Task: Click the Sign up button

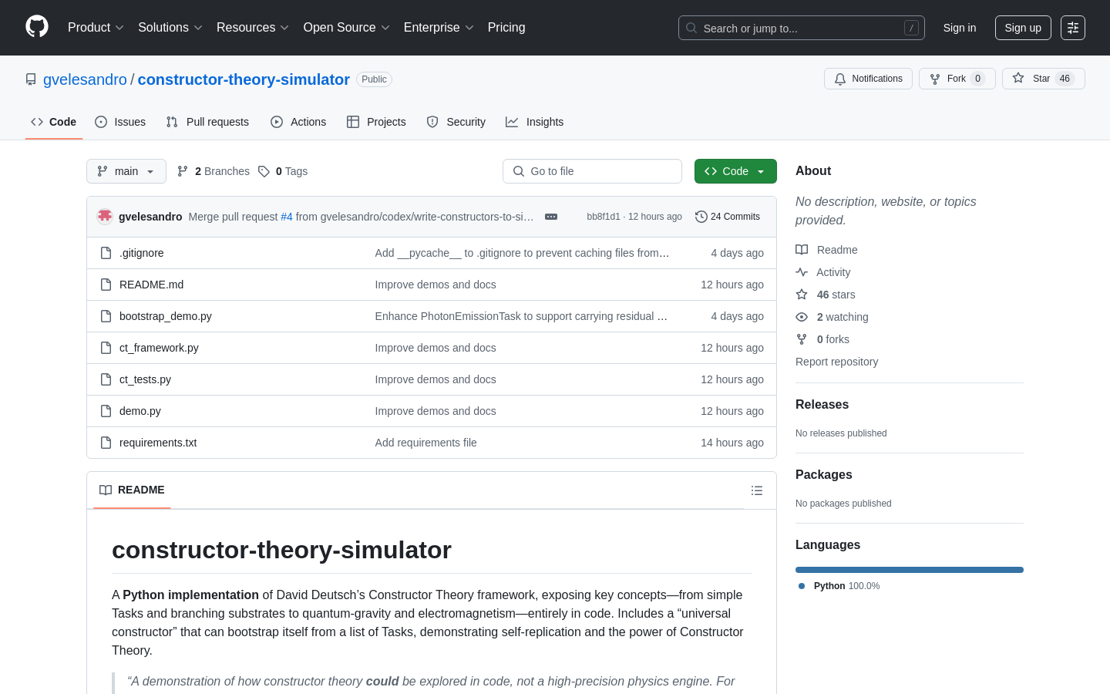Action: [1023, 28]
